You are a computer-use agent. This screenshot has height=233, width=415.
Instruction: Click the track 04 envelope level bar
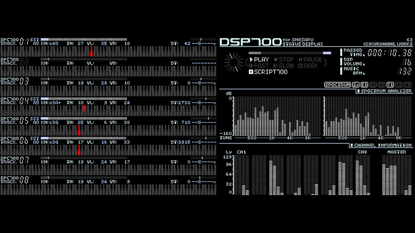coord(84,99)
